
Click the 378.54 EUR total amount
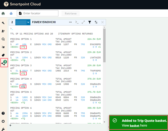[94, 79]
